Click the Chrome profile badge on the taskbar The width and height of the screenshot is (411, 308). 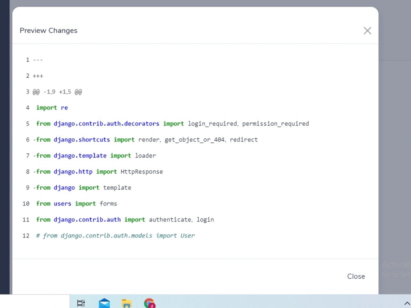tap(152, 306)
